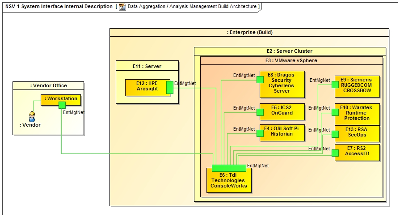The width and height of the screenshot is (400, 217).
Task: Select the E12 : HPE Arcsight block
Action: [147, 88]
